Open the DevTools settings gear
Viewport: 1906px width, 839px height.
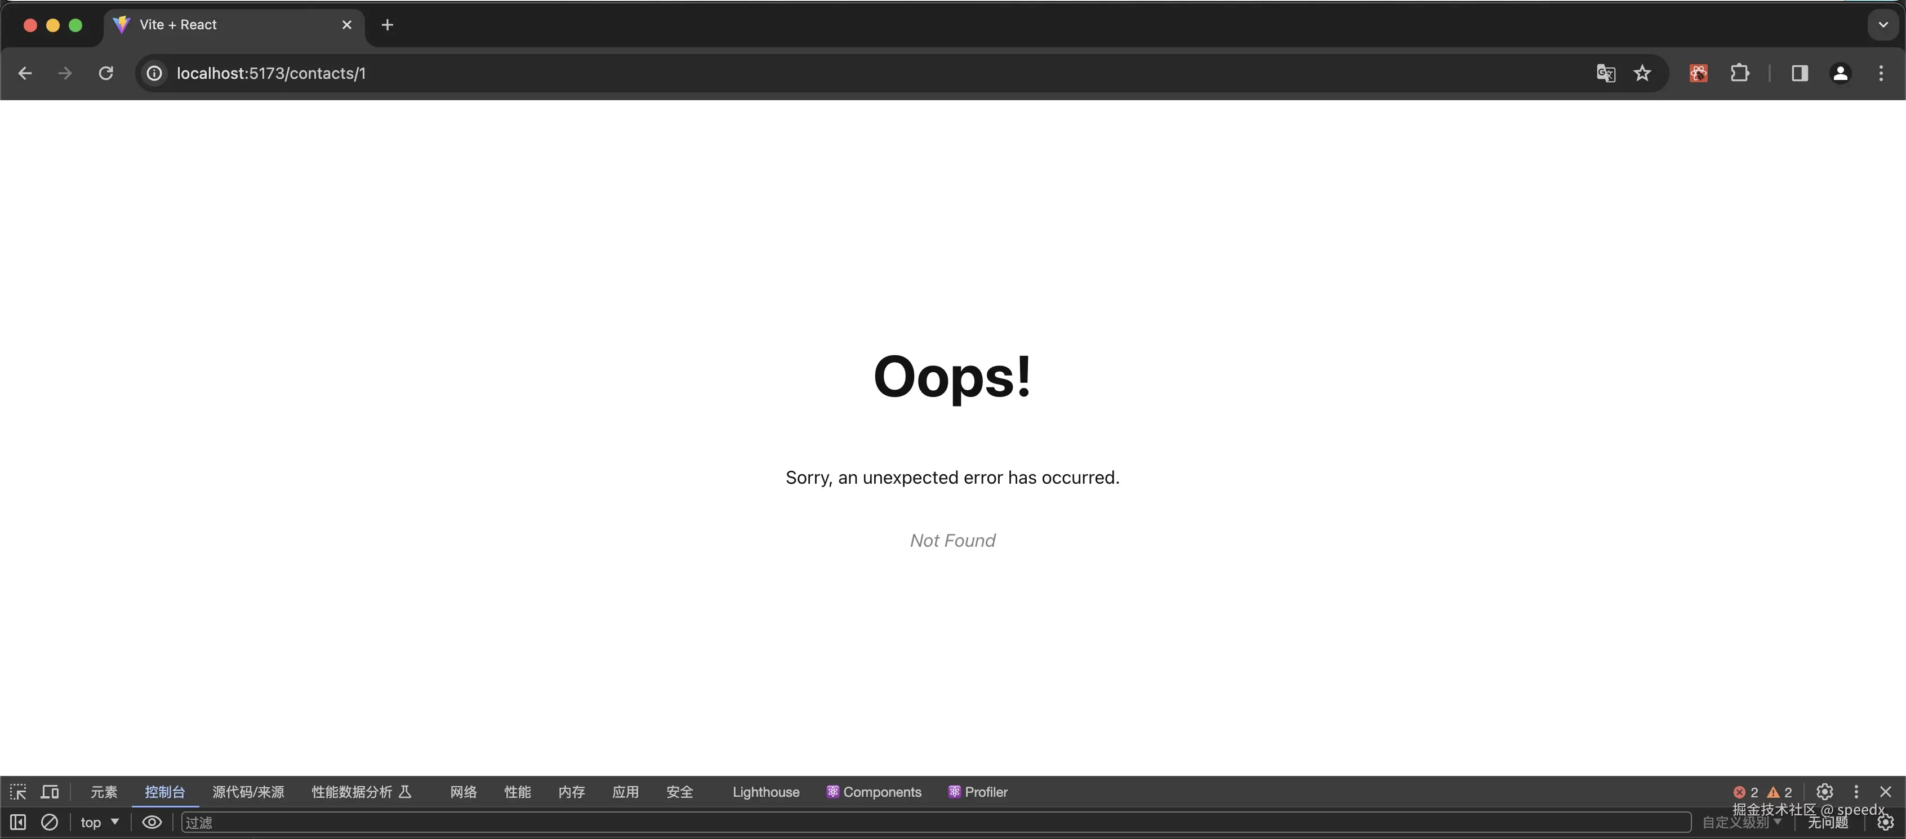coord(1824,792)
